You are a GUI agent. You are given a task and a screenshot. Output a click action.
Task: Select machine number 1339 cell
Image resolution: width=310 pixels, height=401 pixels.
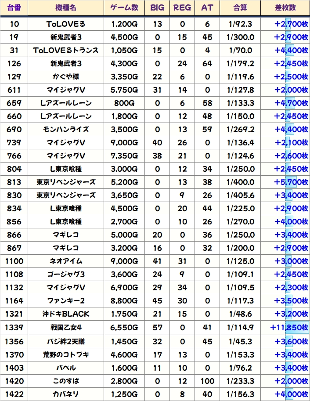click(14, 327)
